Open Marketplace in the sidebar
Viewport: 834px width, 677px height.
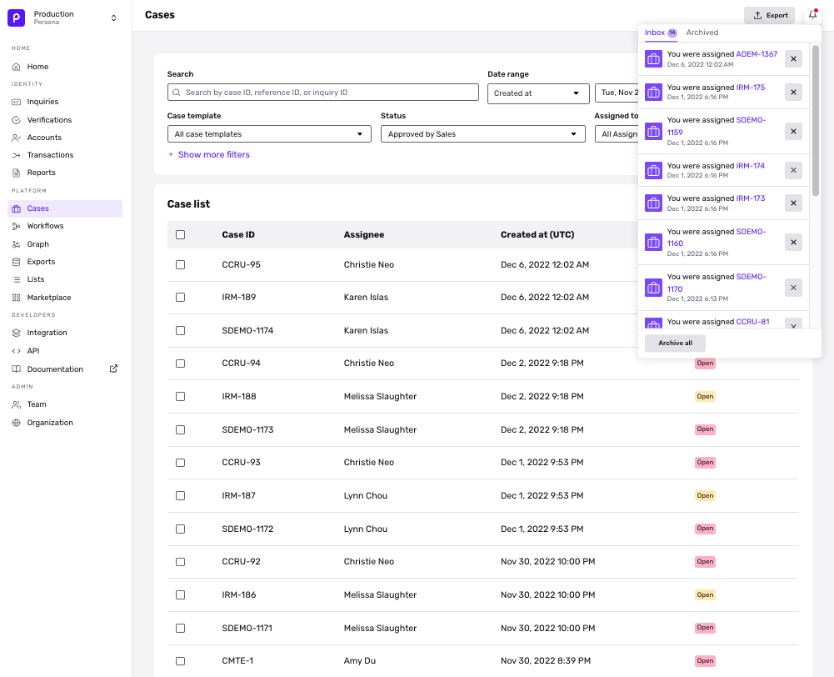(66, 298)
